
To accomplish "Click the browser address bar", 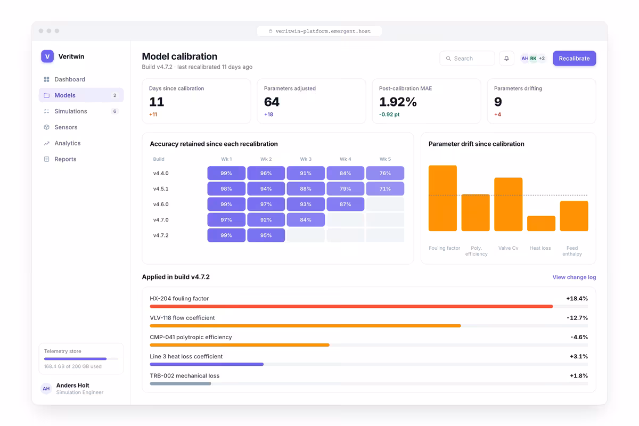I will click(x=319, y=31).
